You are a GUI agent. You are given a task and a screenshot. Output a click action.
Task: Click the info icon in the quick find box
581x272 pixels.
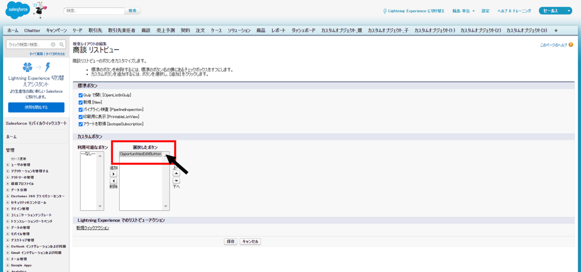coord(53,44)
